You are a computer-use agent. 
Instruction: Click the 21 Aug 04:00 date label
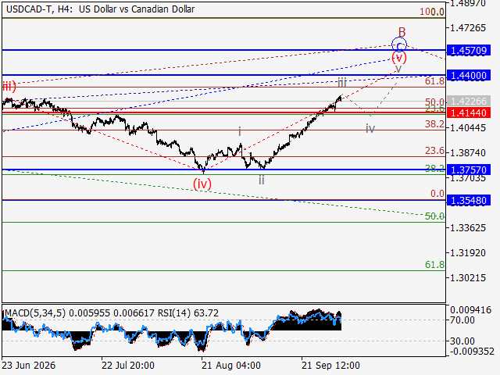(x=231, y=366)
